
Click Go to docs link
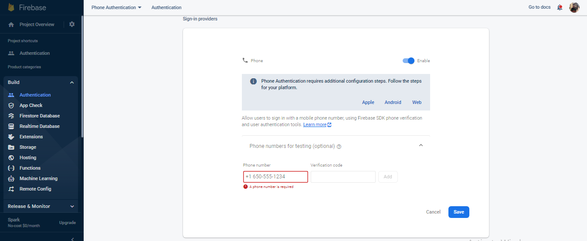539,7
